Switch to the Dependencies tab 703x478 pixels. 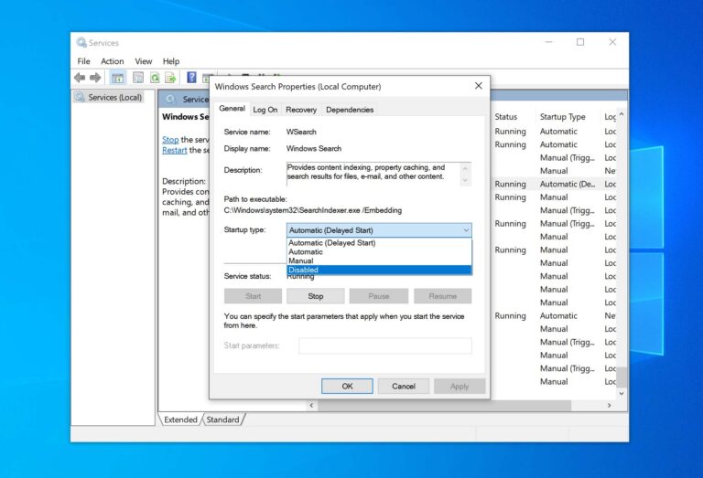[350, 110]
